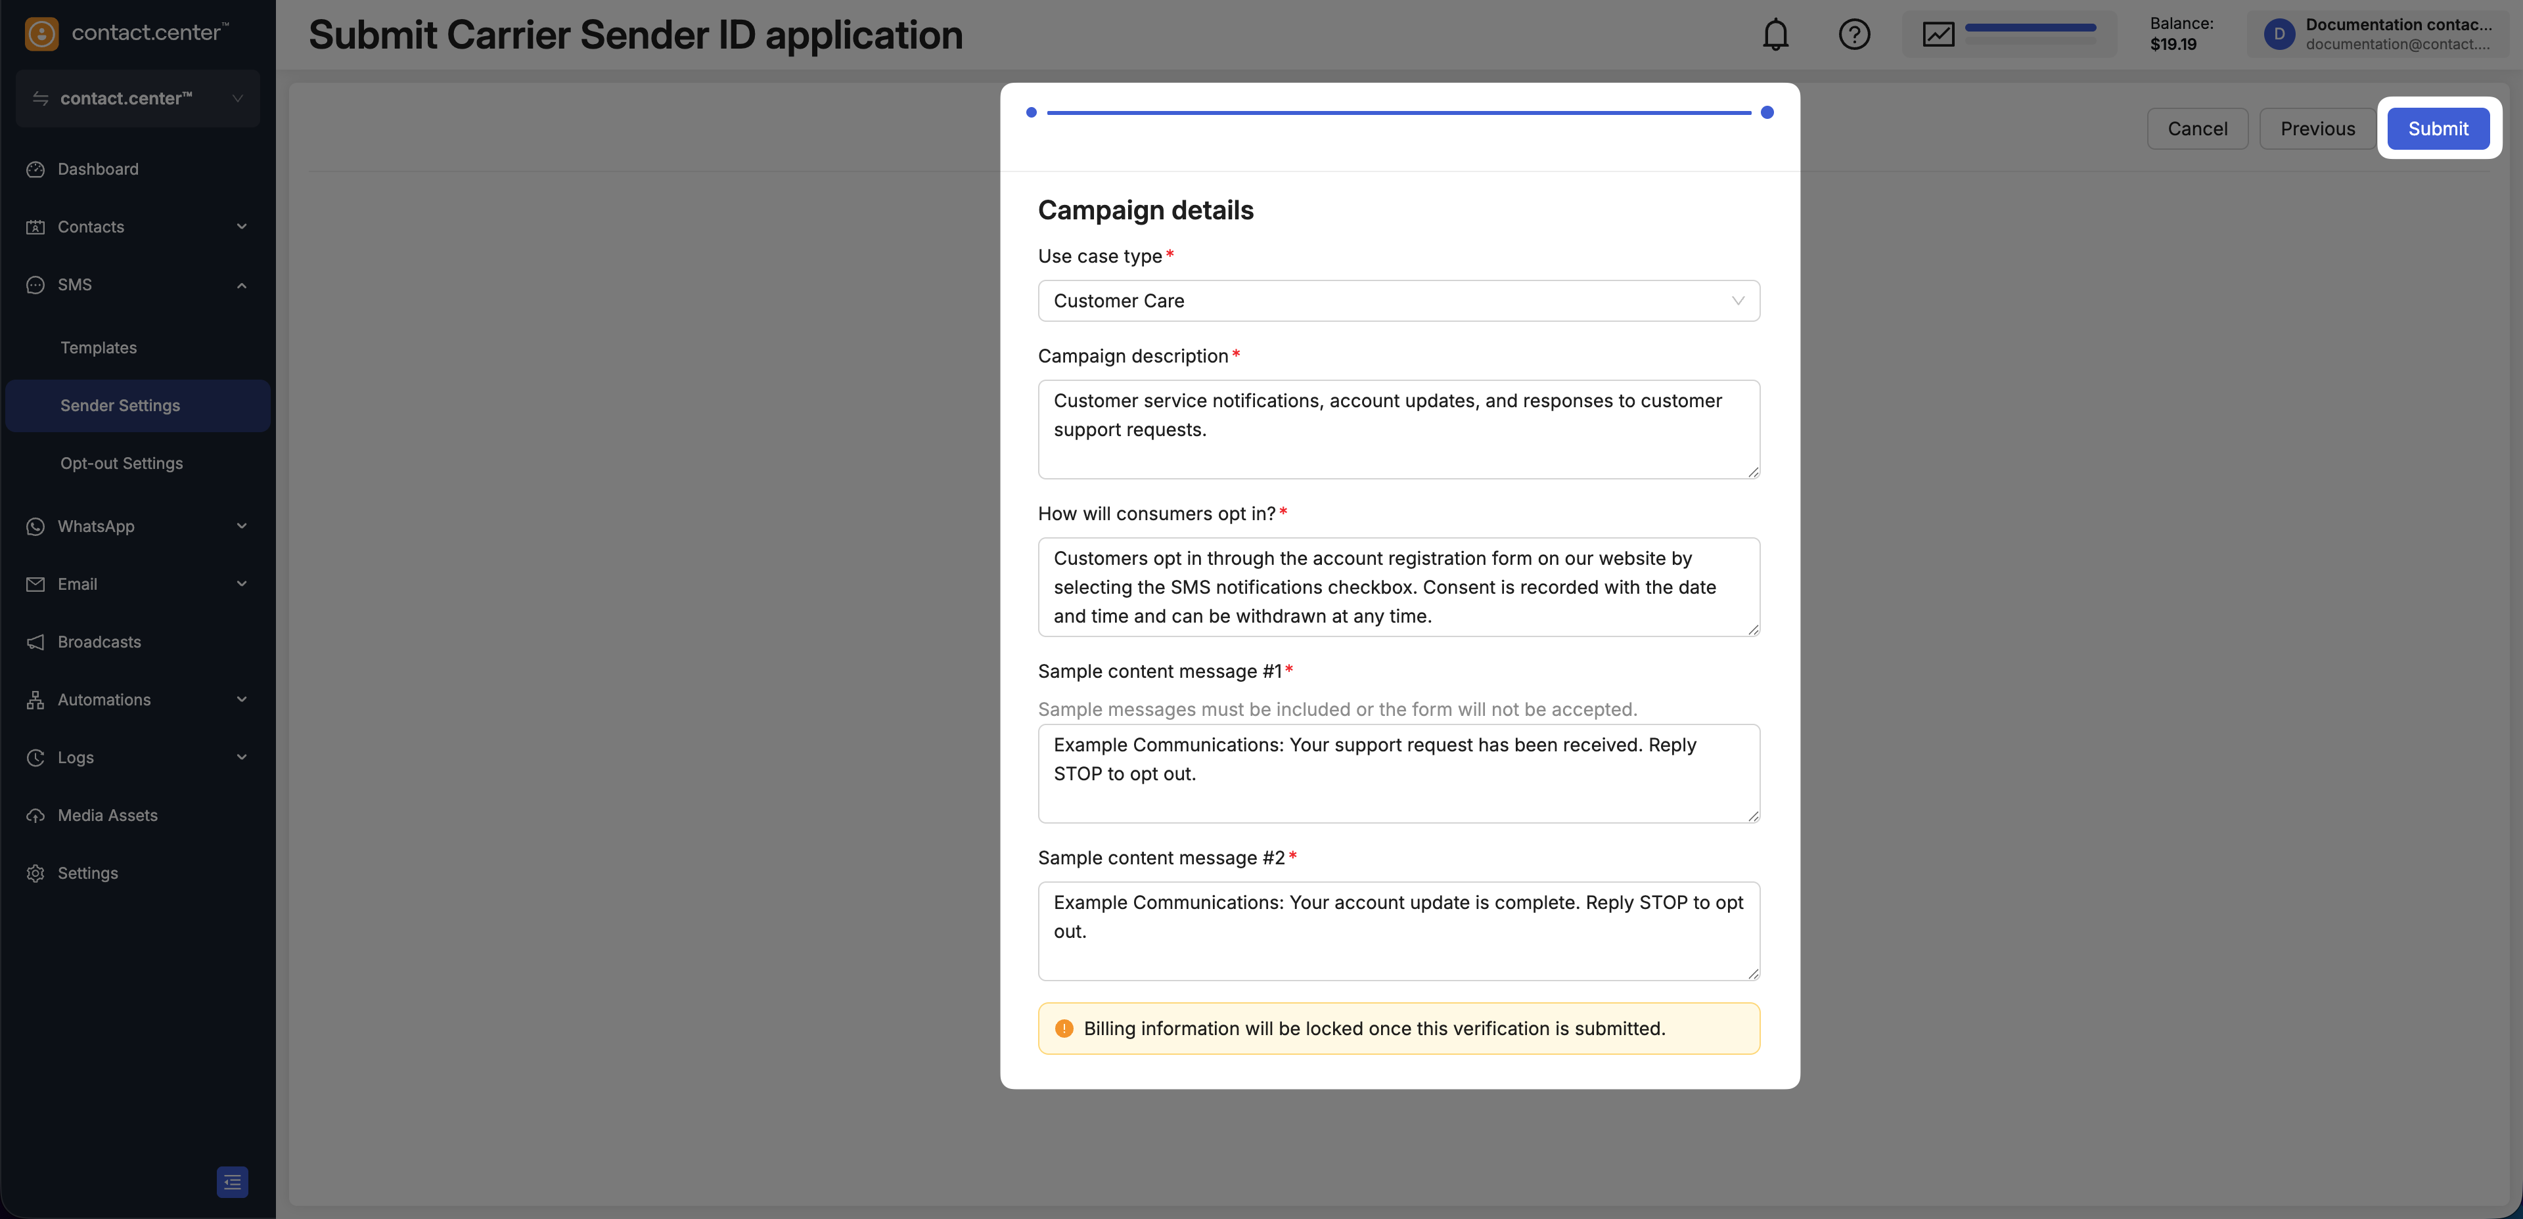This screenshot has height=1219, width=2523.
Task: Click the Settings gear icon in sidebar
Action: (35, 874)
